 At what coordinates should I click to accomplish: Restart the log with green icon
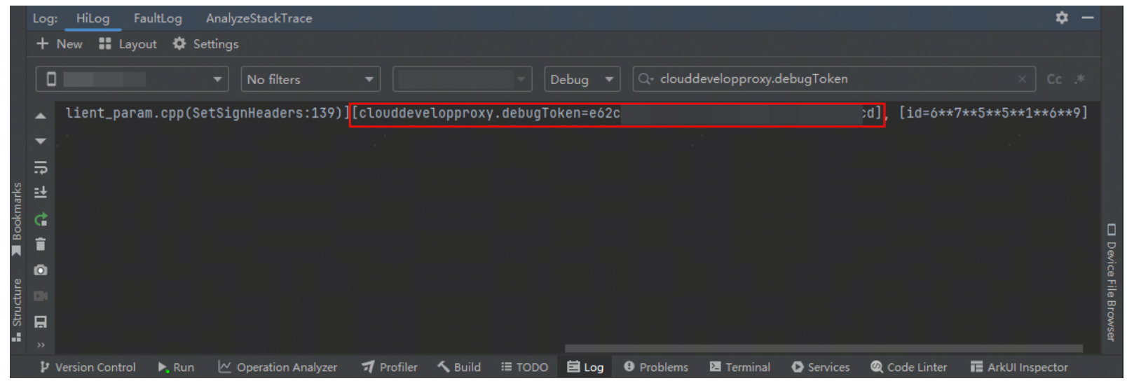tap(41, 219)
